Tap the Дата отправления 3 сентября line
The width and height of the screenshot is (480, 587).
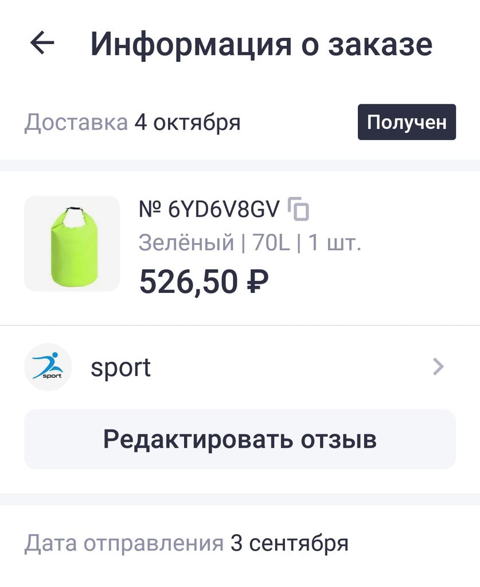pos(186,543)
